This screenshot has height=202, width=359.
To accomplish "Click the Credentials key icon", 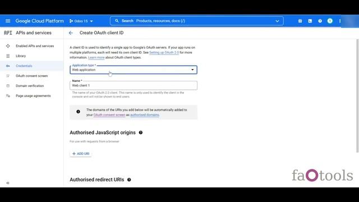I will [x=8, y=66].
